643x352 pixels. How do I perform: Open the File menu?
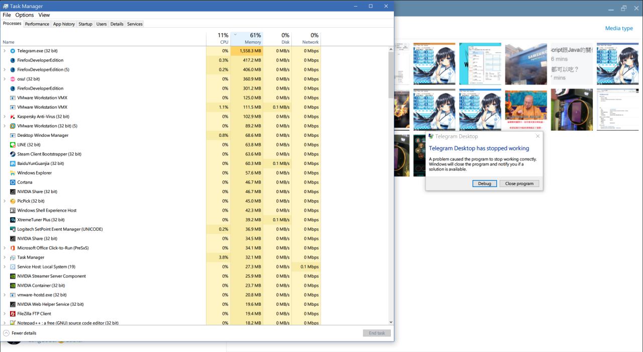7,15
